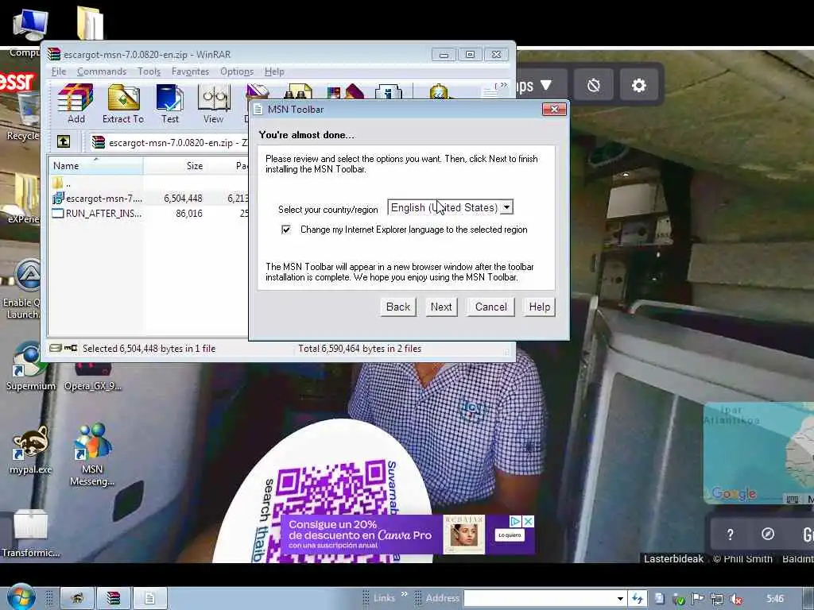Launch mypal.exe from the desktop
Screen dimensions: 814x610
31,450
